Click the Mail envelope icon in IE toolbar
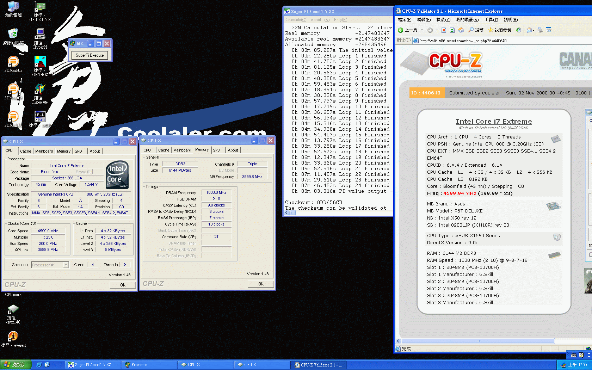This screenshot has width=592, height=370. click(529, 30)
